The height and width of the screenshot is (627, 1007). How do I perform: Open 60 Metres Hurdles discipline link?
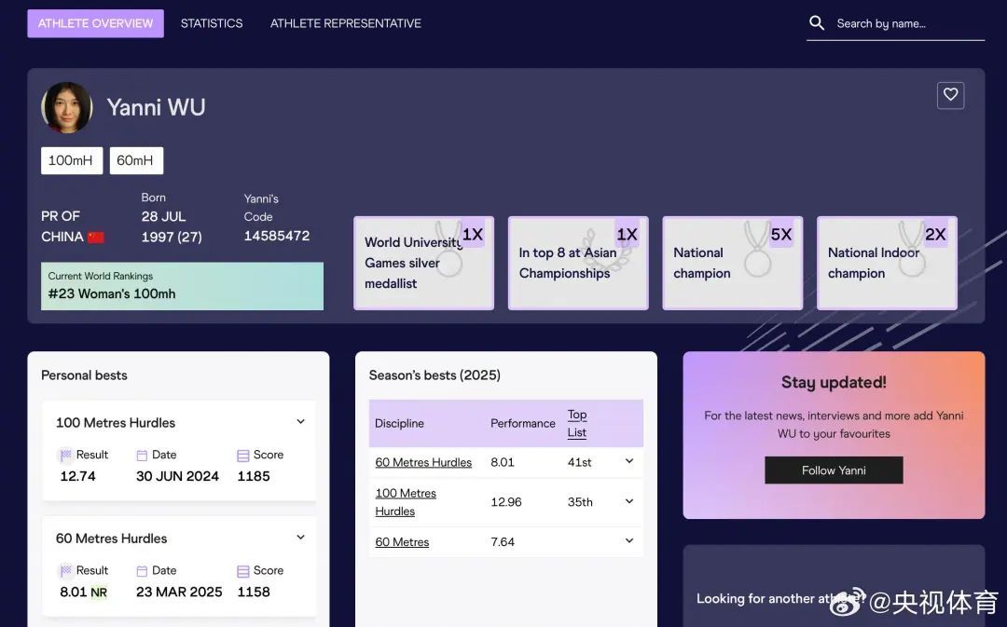pyautogui.click(x=423, y=462)
